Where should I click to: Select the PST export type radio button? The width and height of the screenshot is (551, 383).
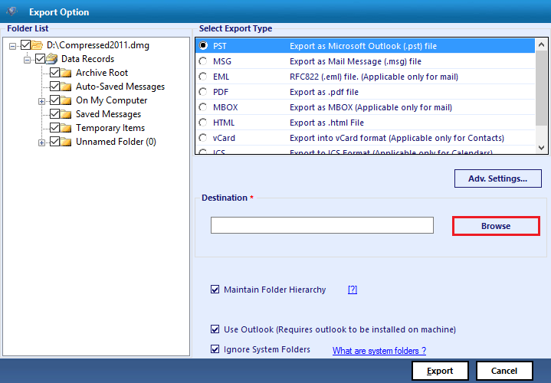(x=203, y=45)
